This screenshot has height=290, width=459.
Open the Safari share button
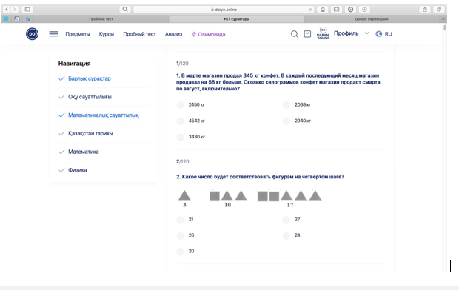[x=425, y=10]
